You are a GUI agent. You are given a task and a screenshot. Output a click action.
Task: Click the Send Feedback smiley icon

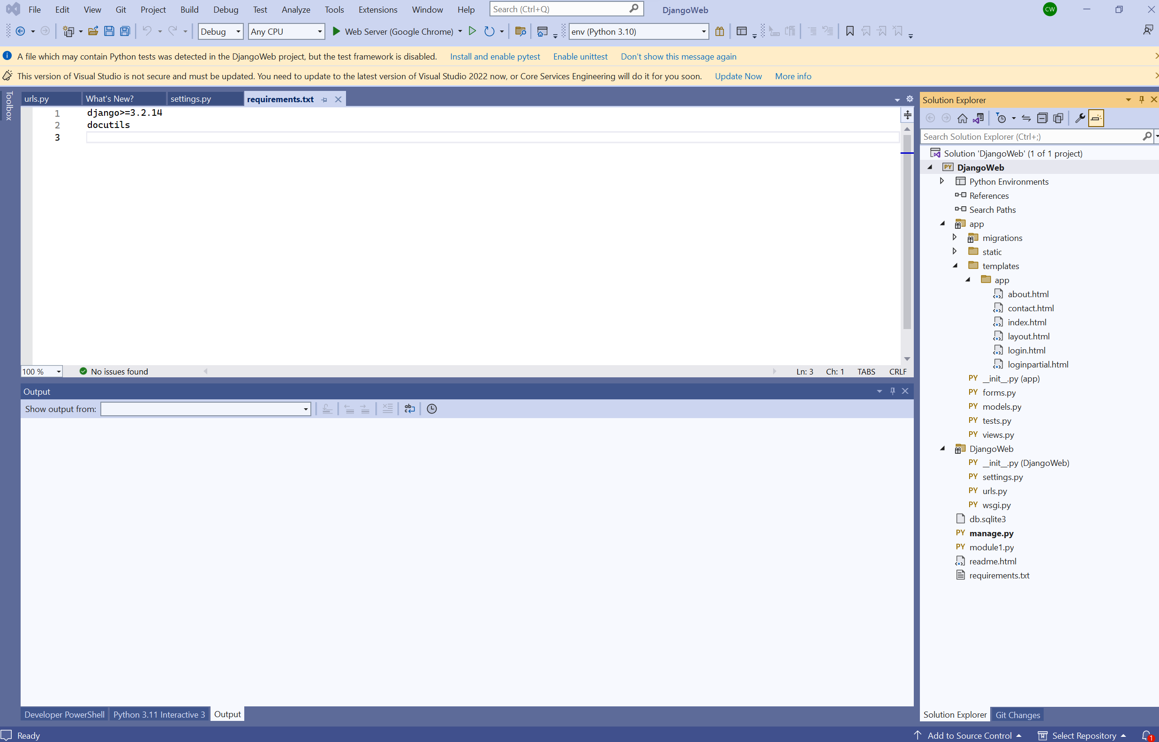[1147, 30]
